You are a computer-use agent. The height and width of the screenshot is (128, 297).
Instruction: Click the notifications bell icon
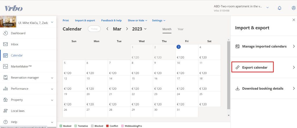tap(279, 8)
